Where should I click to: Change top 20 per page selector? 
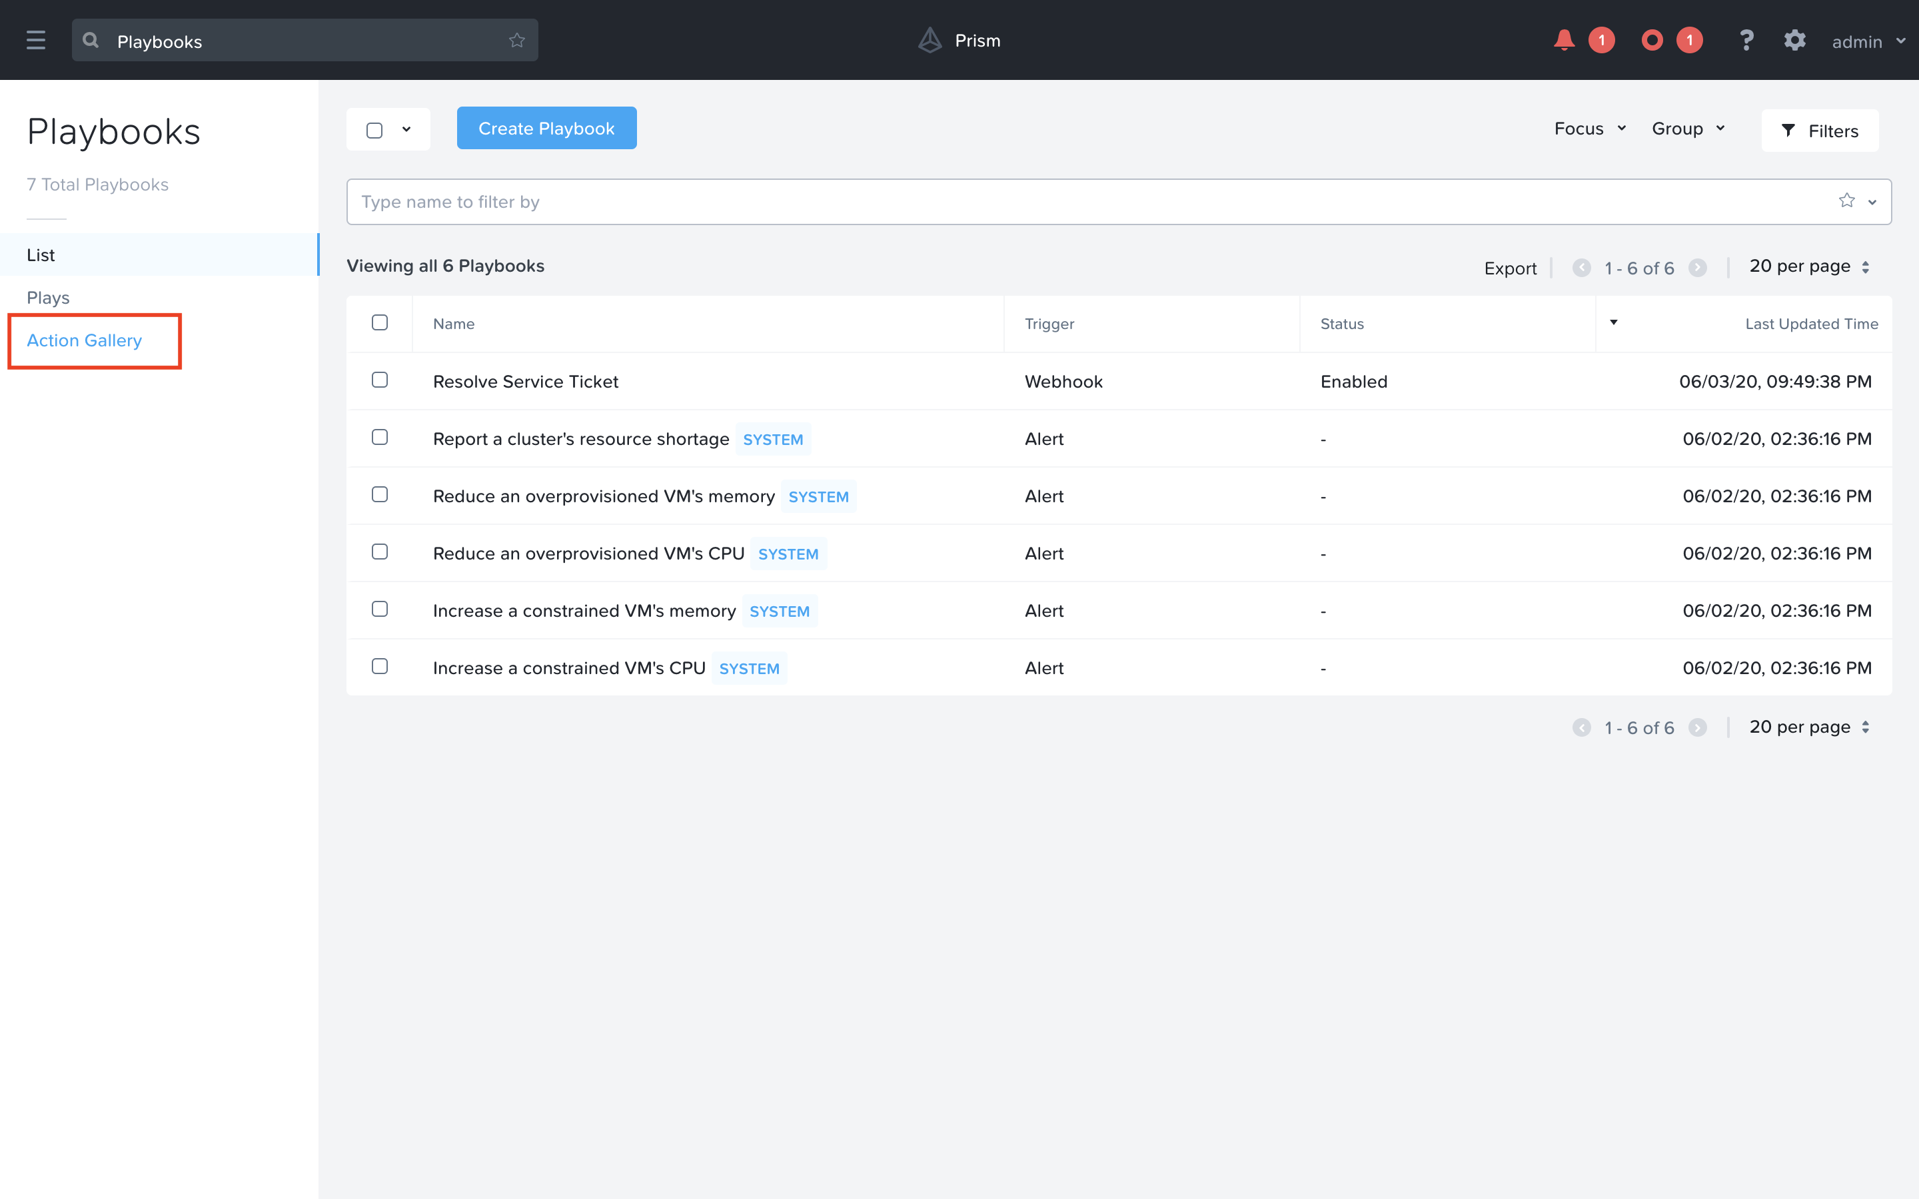point(1810,266)
